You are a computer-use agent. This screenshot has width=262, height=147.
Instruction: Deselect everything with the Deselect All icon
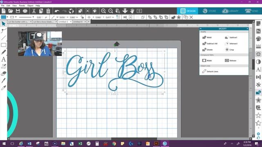88,11
